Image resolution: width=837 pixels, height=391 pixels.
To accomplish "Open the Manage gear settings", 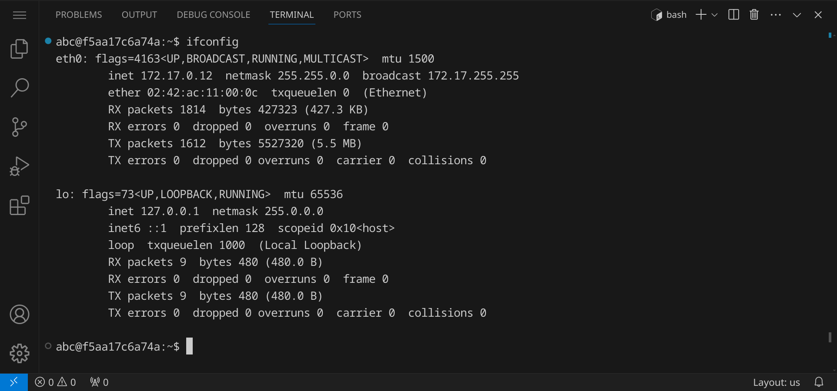I will 19,354.
